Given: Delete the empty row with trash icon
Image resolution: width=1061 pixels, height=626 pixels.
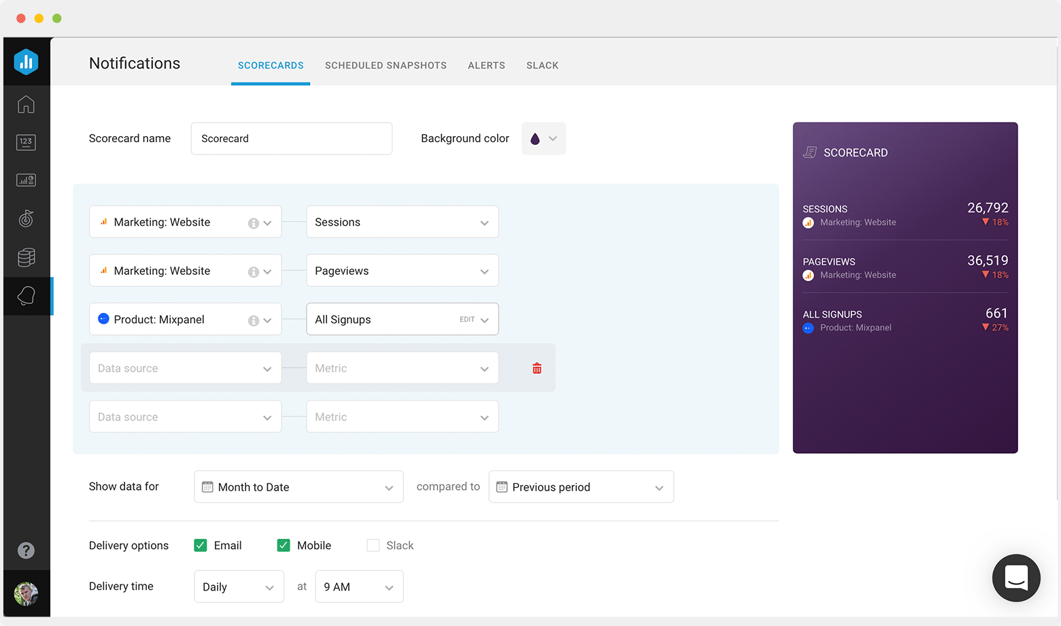Looking at the screenshot, I should 537,368.
